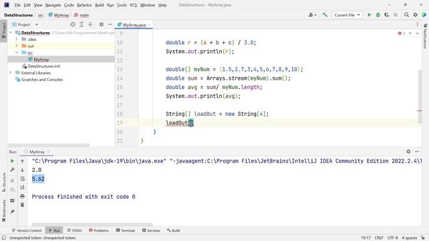The height and width of the screenshot is (241, 429).
Task: Open the Terminal tool window
Action: [x=125, y=230]
